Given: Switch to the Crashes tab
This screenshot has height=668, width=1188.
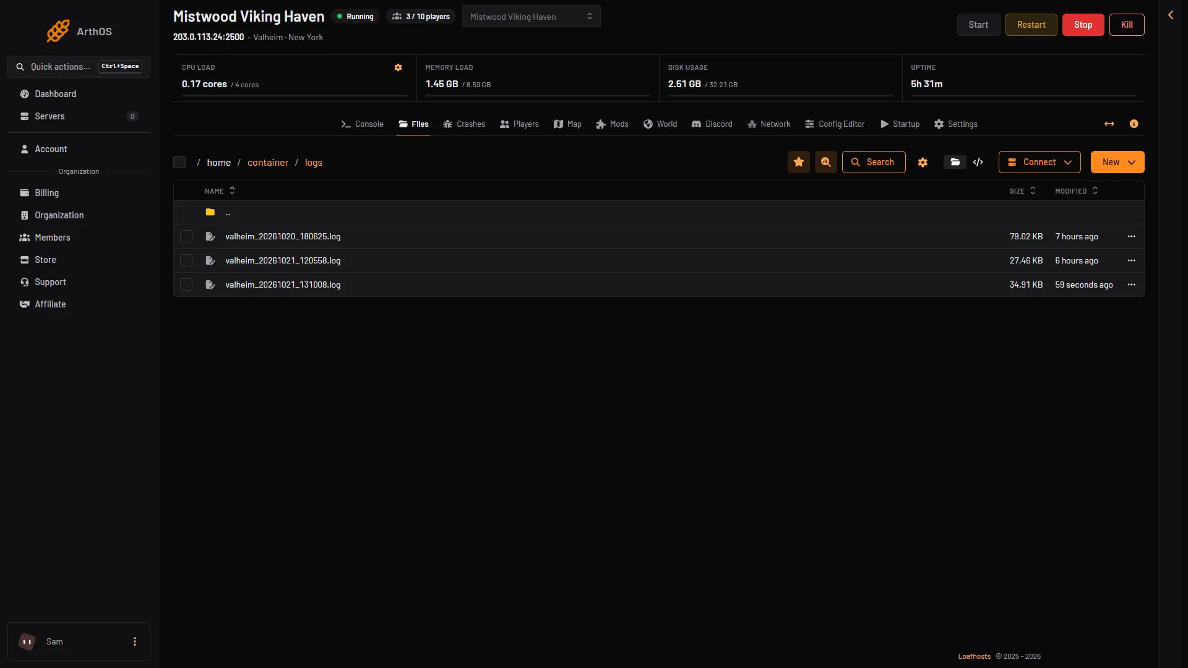Looking at the screenshot, I should (x=464, y=124).
